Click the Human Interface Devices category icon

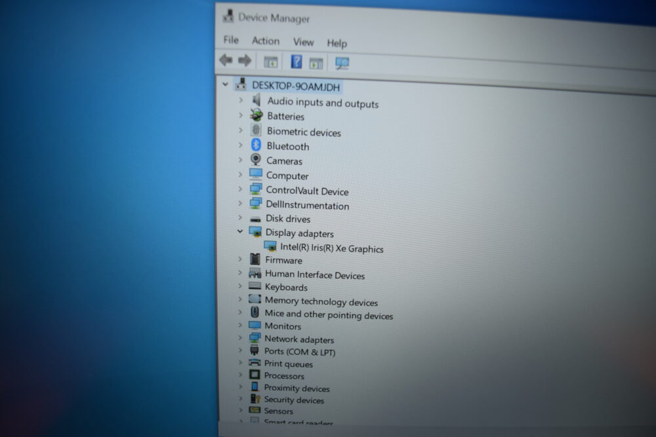(255, 273)
